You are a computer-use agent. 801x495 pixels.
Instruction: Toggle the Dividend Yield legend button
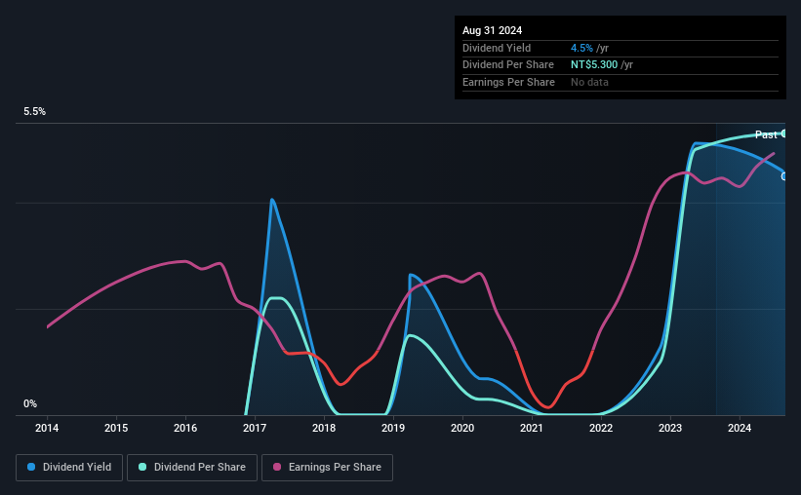(x=69, y=468)
